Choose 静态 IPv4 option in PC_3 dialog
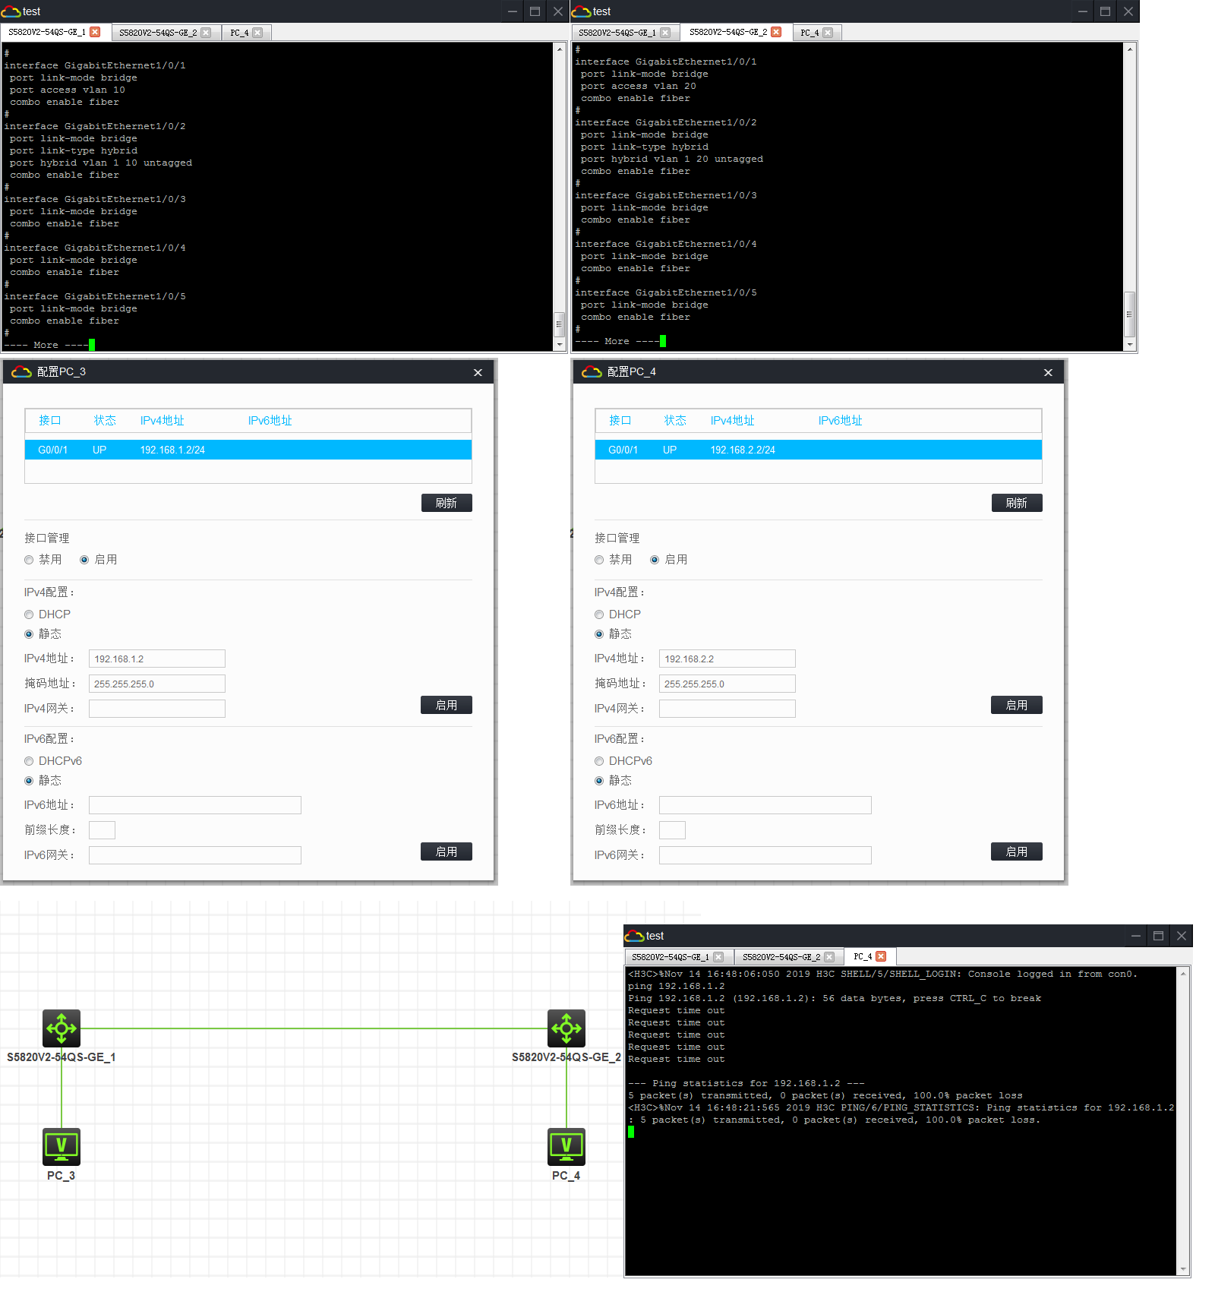This screenshot has height=1311, width=1215. [29, 634]
